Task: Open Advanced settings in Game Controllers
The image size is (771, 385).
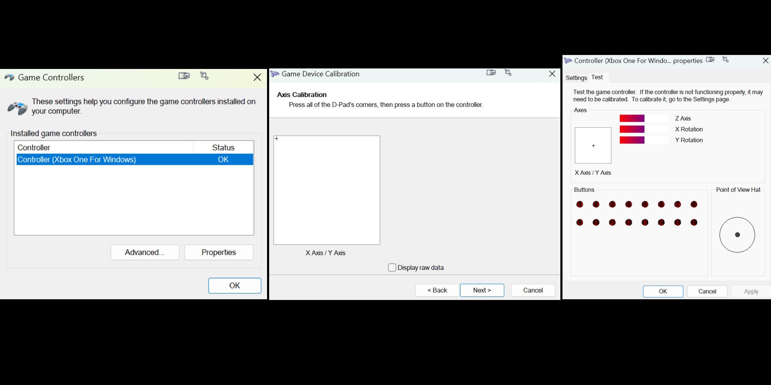Action: click(144, 252)
